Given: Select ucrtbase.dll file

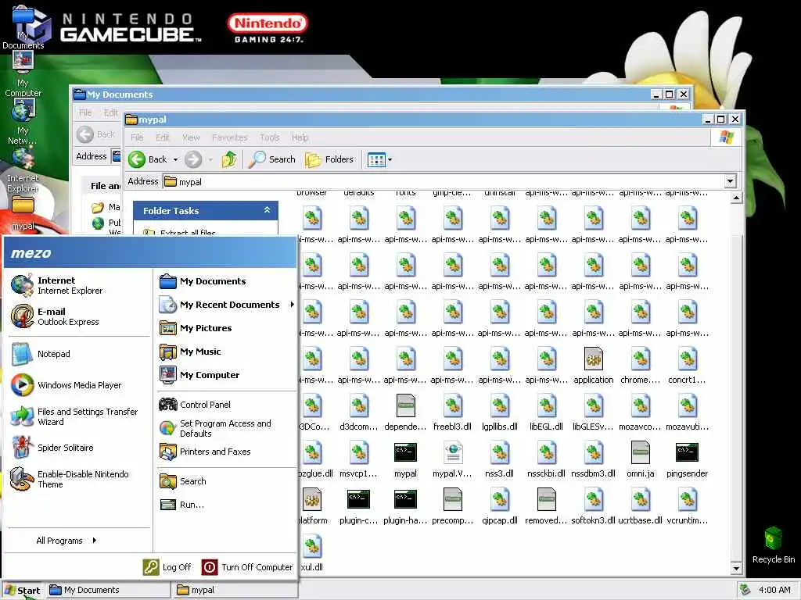Looking at the screenshot, I should (x=640, y=507).
